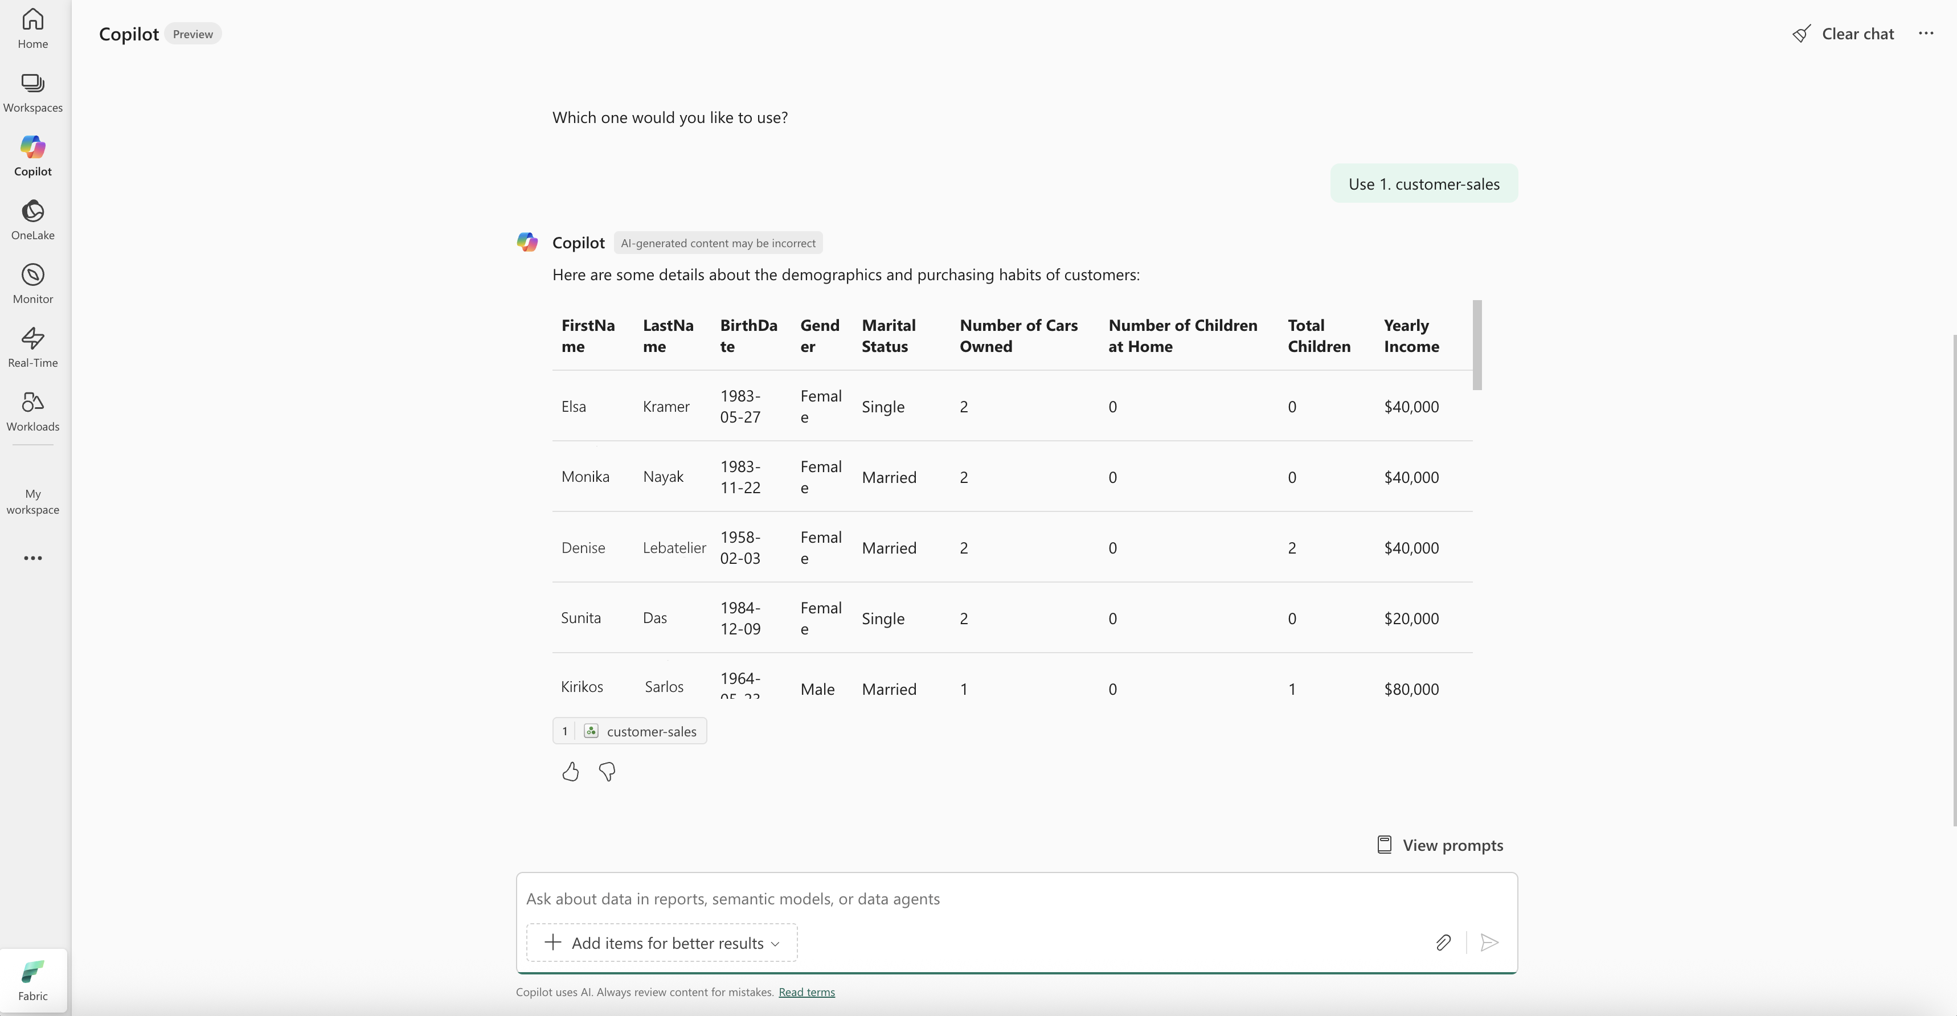Select Copilot in the navigation pane
The image size is (1957, 1016).
click(x=32, y=156)
